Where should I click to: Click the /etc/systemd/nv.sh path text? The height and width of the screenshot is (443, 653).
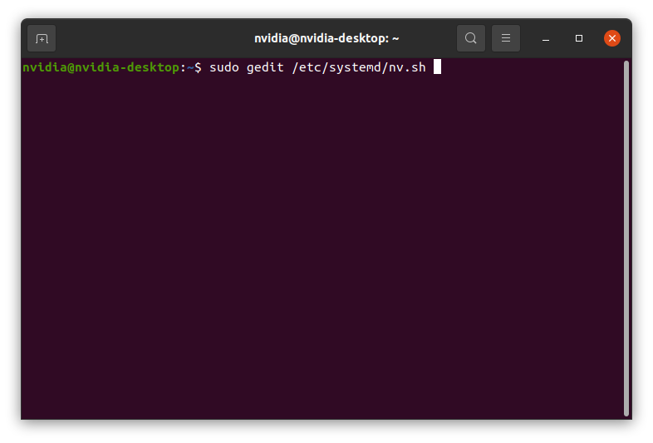point(359,67)
